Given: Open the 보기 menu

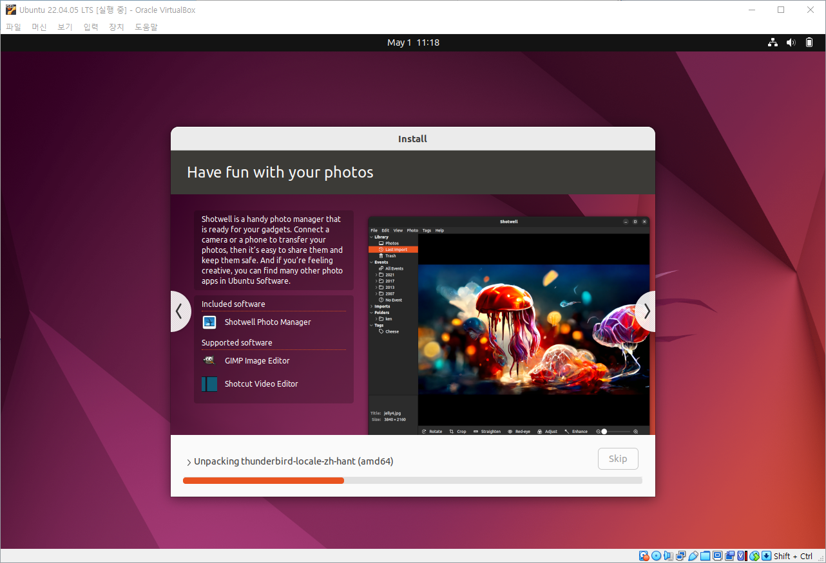Looking at the screenshot, I should coord(65,27).
